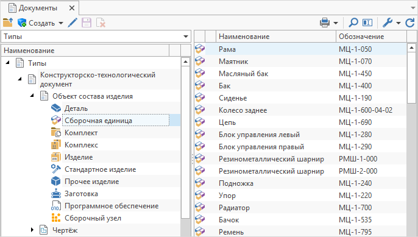Select the Документы tab

pyautogui.click(x=38, y=8)
